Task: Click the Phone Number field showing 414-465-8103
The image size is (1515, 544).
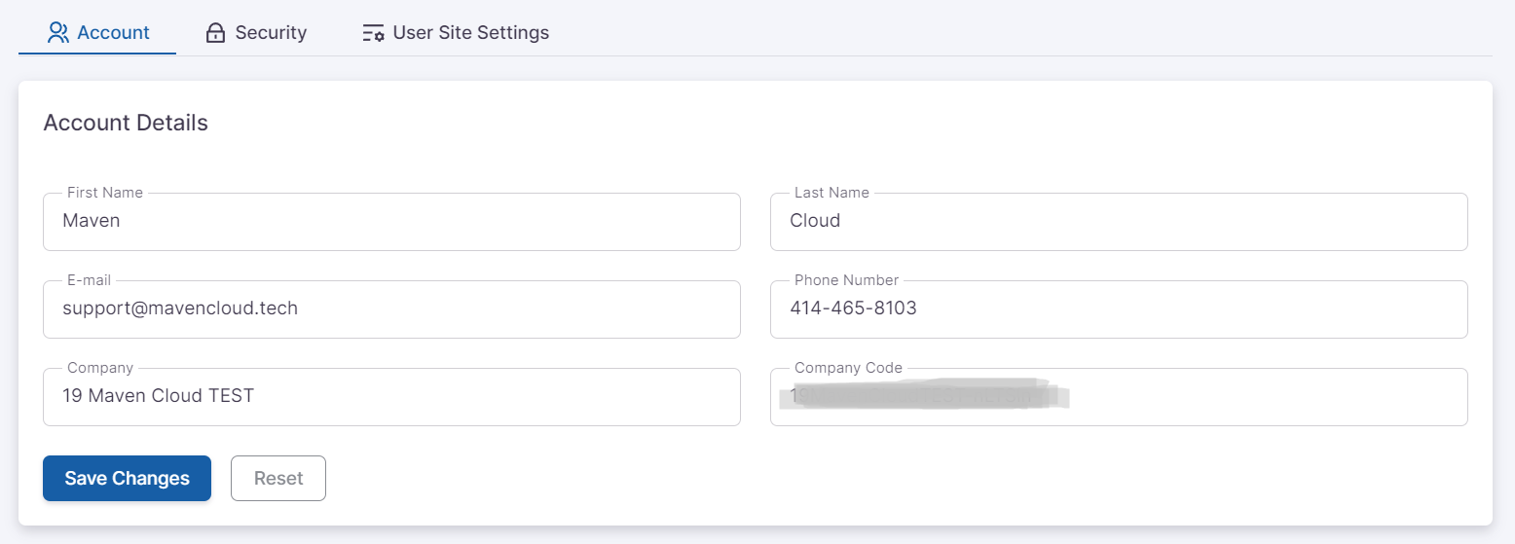Action: 1118,309
